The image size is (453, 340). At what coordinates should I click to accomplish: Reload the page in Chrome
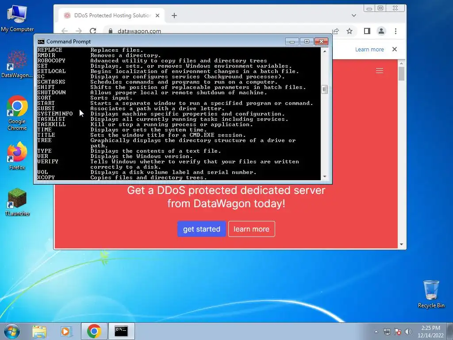93,31
